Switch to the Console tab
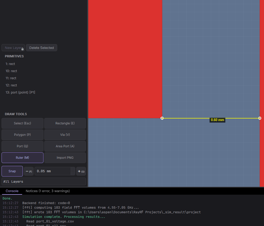 click(12, 191)
